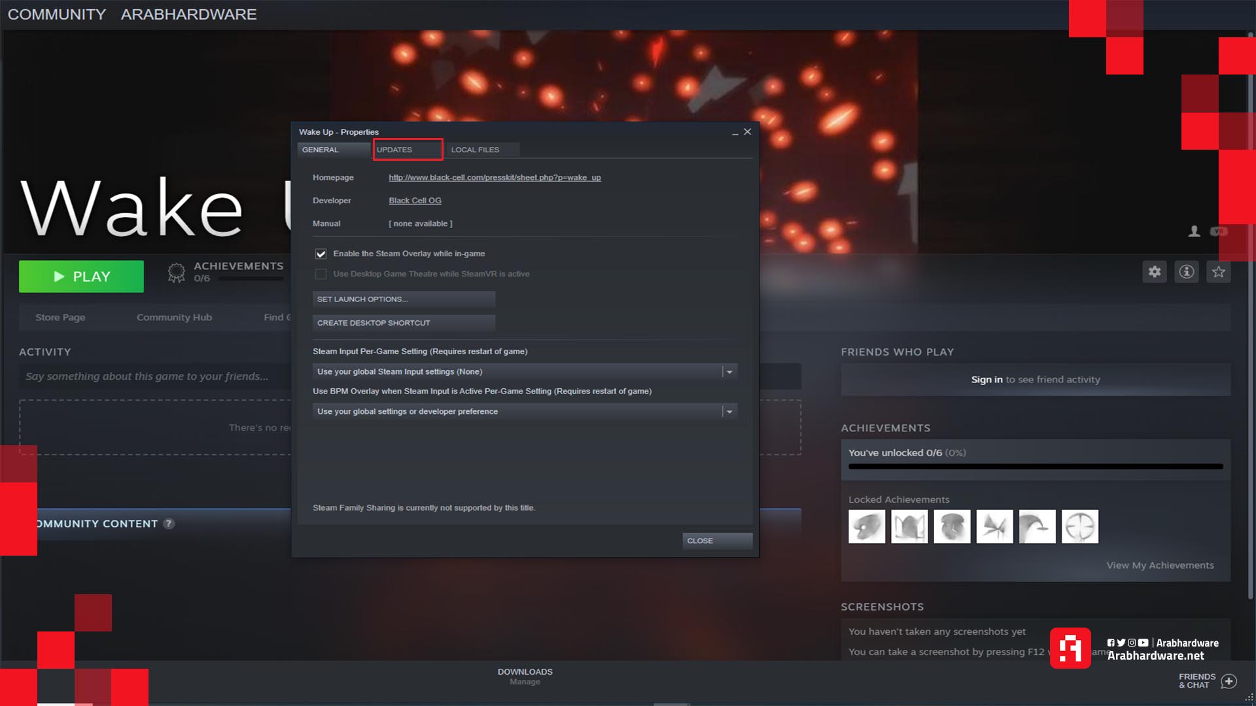Select the fourth locked achievement thumbnail
This screenshot has width=1256, height=706.
pos(994,526)
